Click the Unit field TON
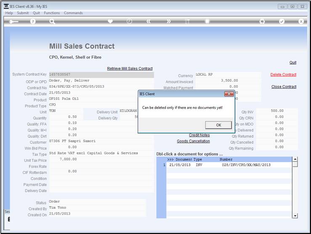 [x=66, y=111]
